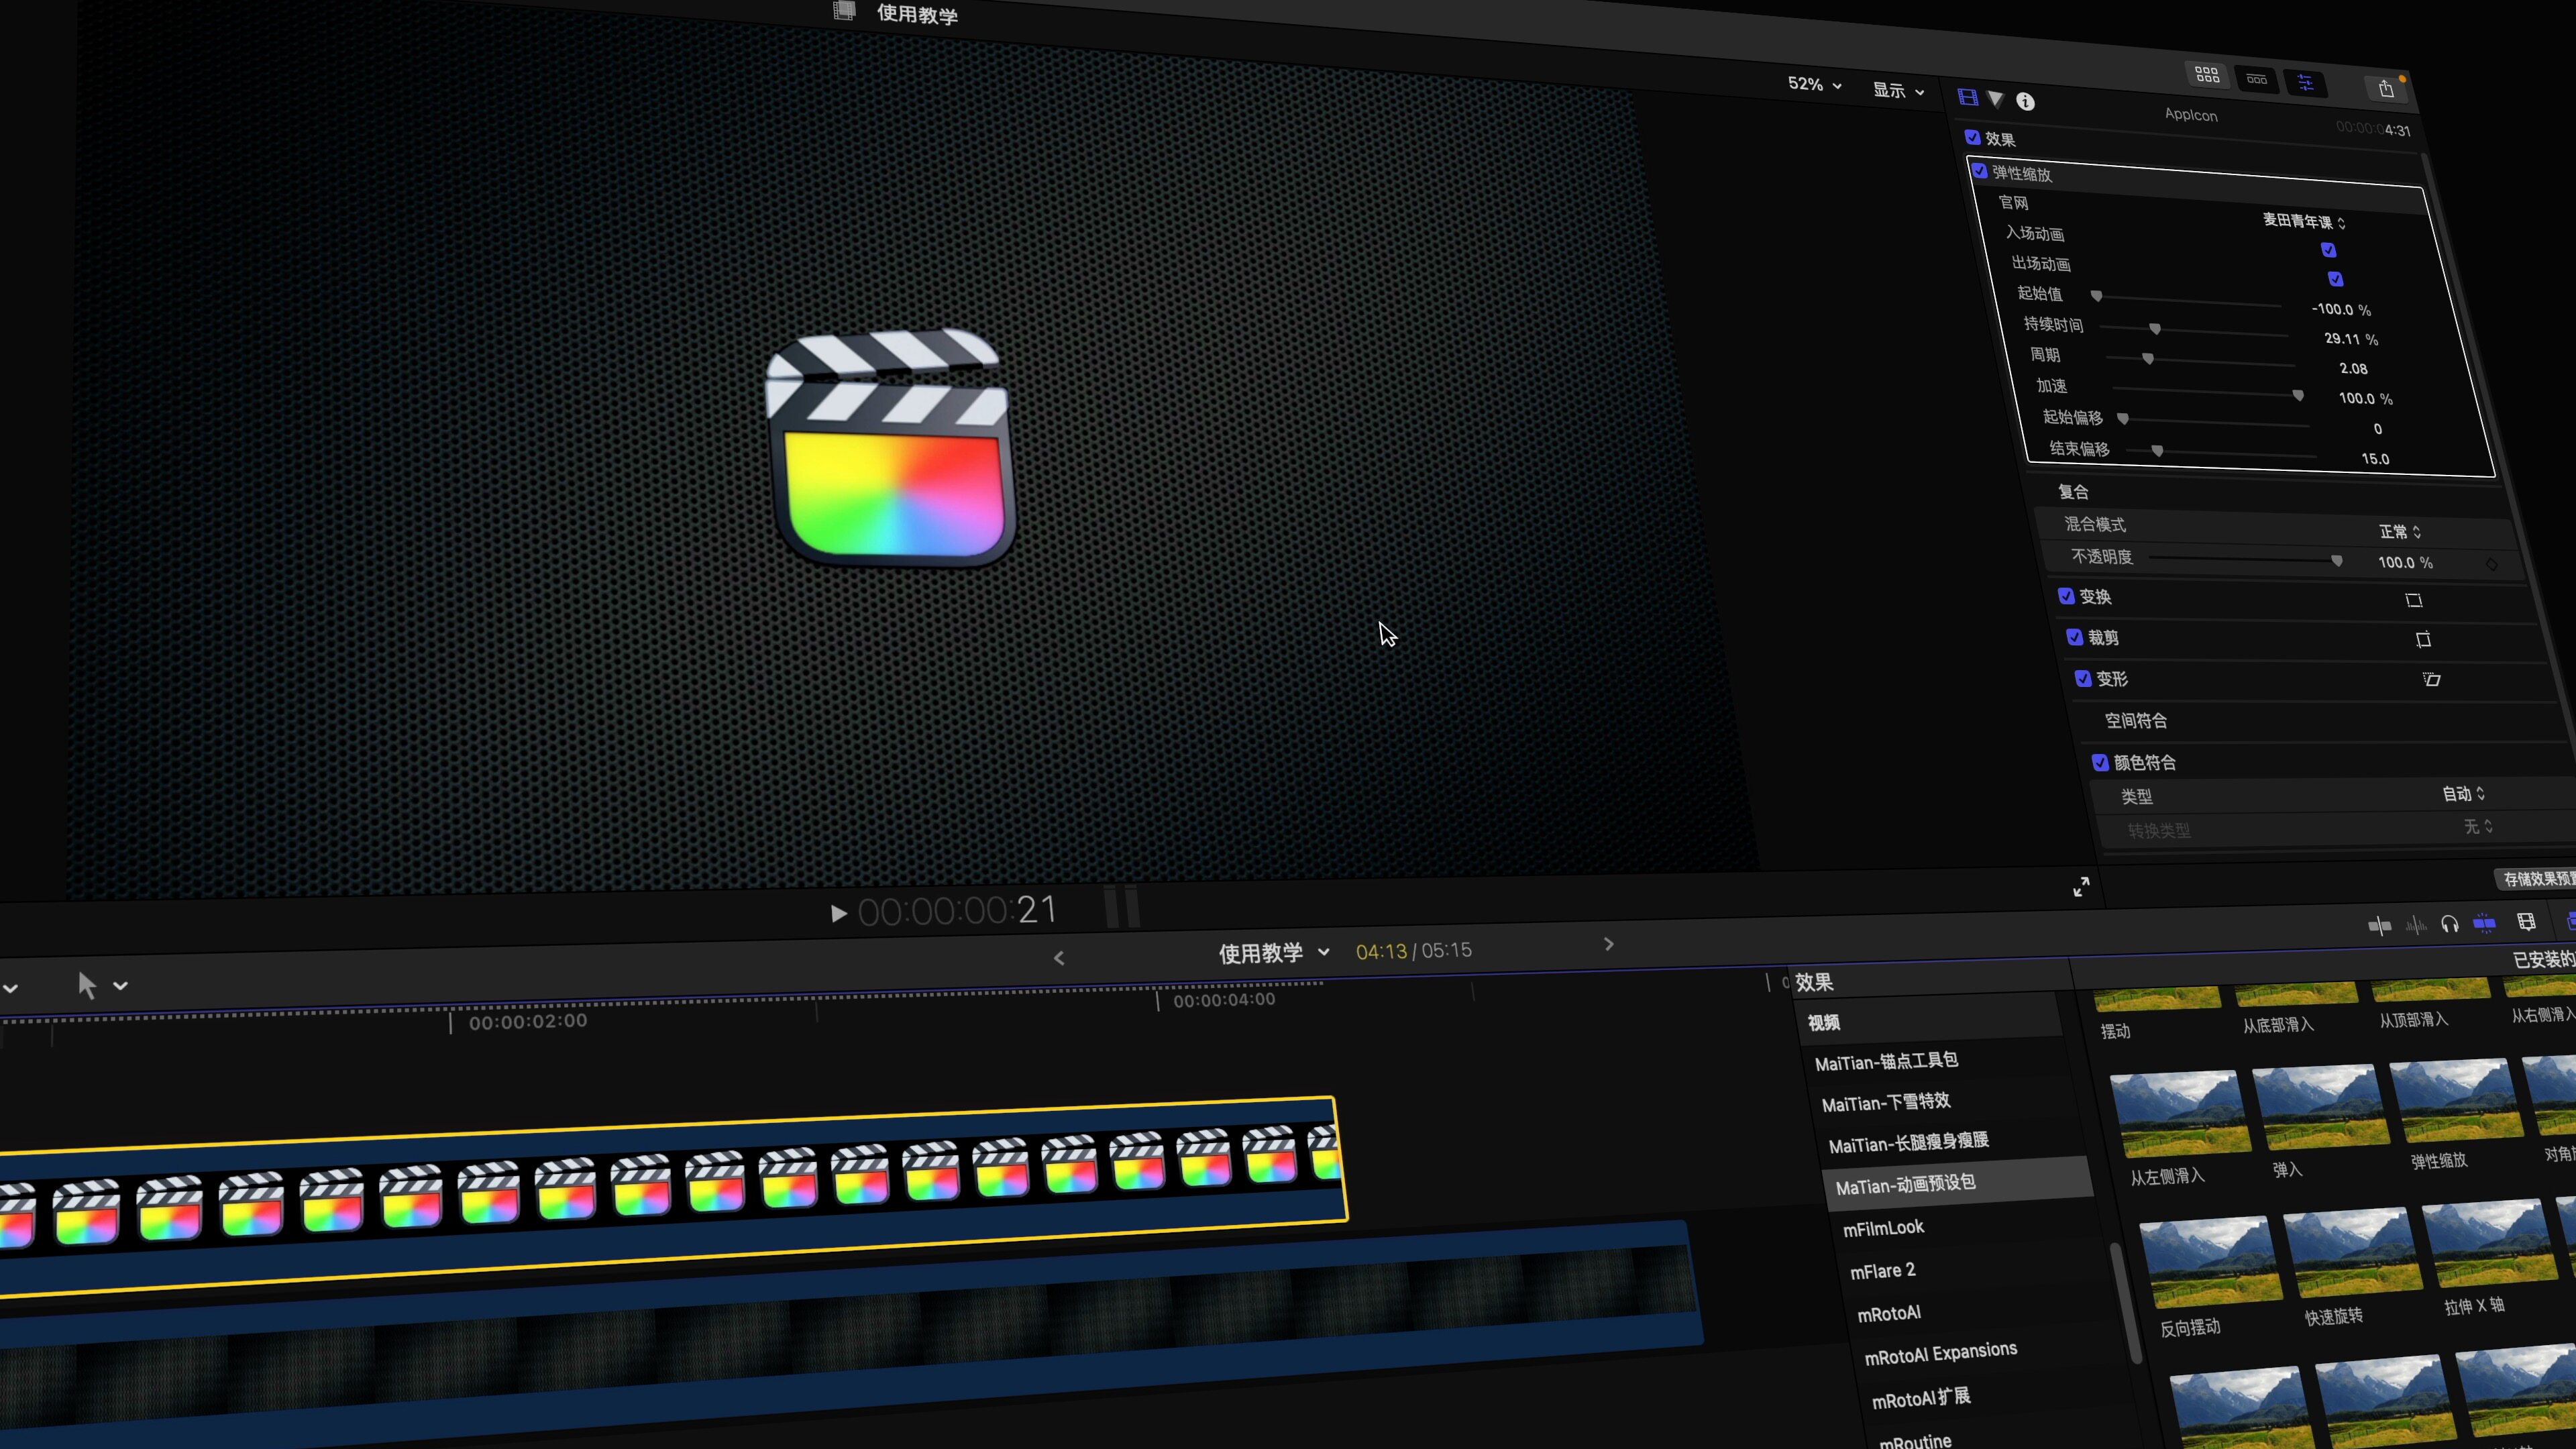Toggle the inspector sliders panel icon
Image resolution: width=2576 pixels, height=1449 pixels.
(2306, 83)
